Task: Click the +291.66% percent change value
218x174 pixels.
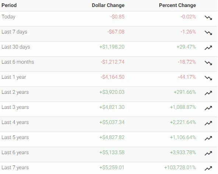Action: point(185,92)
